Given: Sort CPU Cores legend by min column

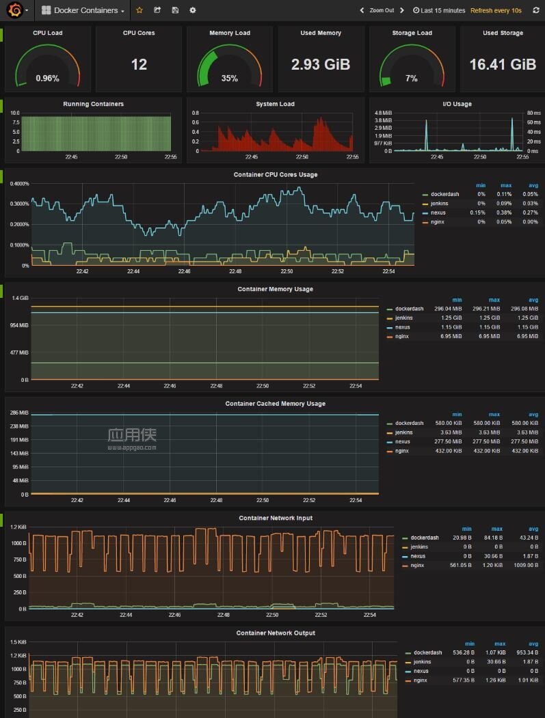Looking at the screenshot, I should [x=480, y=185].
